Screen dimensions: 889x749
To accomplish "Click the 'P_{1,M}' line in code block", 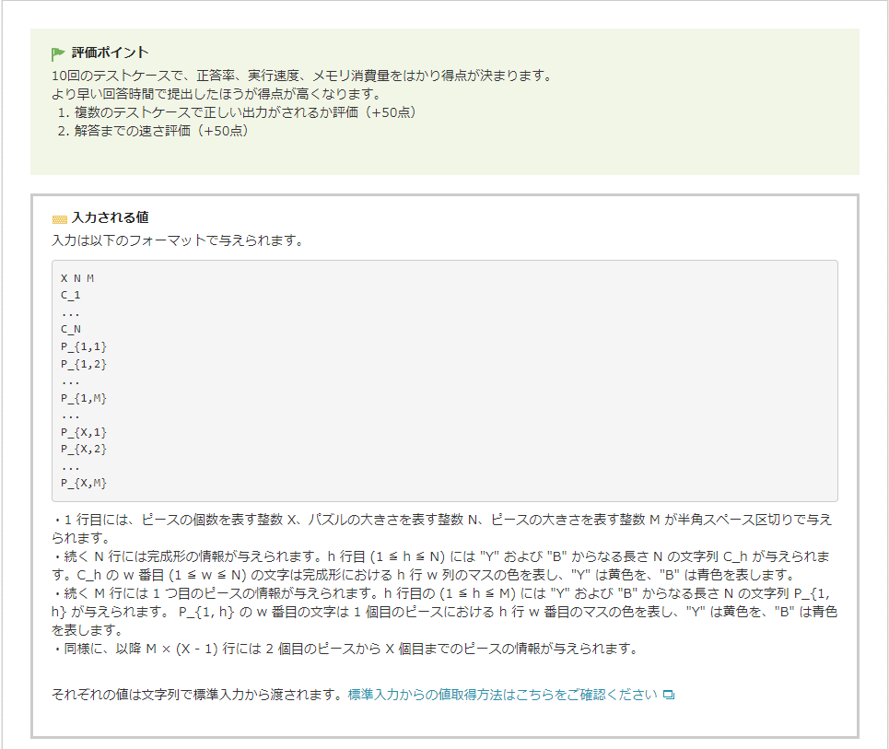I will pyautogui.click(x=84, y=398).
